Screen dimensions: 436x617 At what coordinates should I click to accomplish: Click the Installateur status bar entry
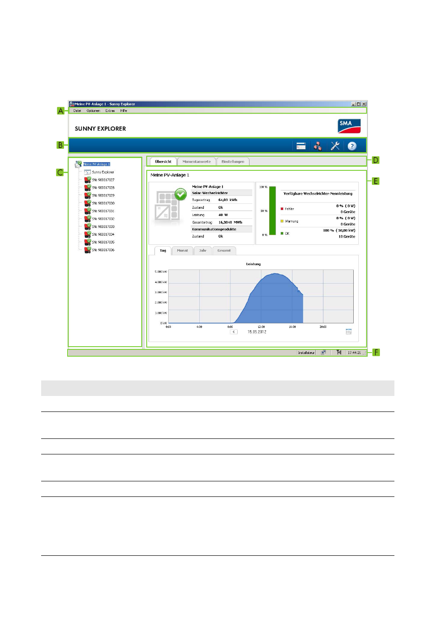click(306, 353)
